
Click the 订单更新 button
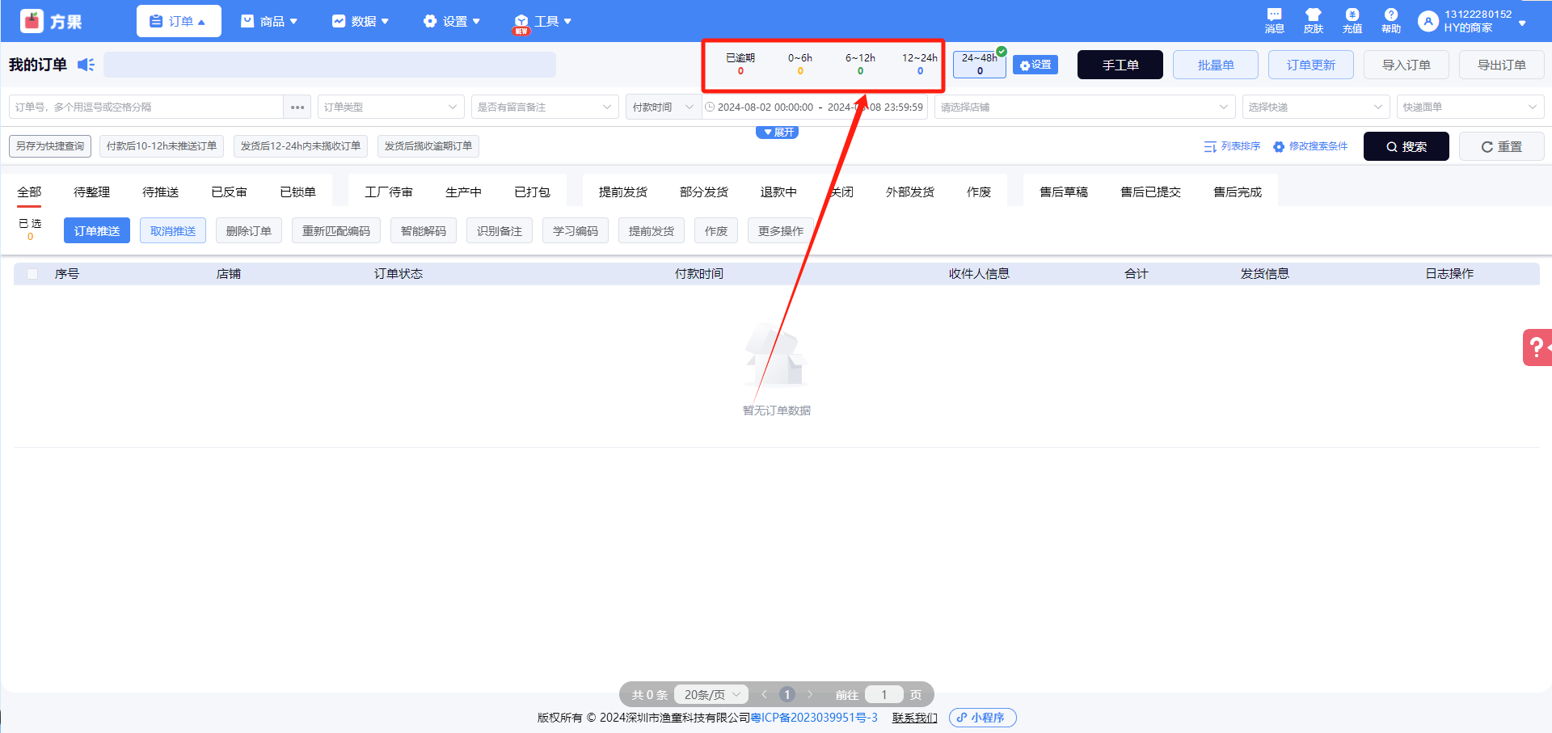pos(1311,65)
